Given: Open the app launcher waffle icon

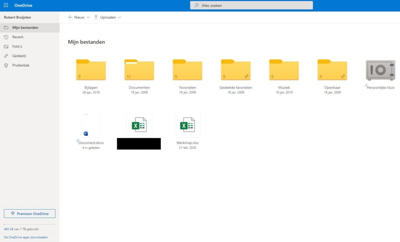Looking at the screenshot, I should (x=6, y=5).
